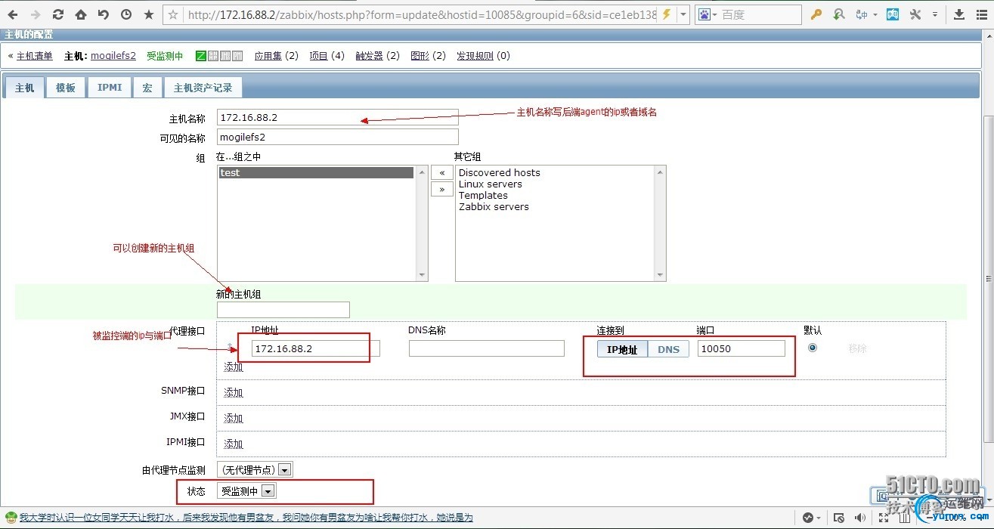Click the 主机名称 host name field
Image resolution: width=994 pixels, height=529 pixels.
pyautogui.click(x=338, y=117)
